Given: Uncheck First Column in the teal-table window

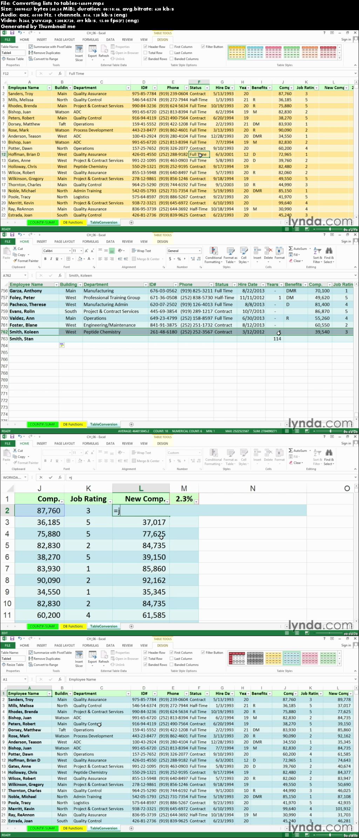Looking at the screenshot, I should (181, 653).
